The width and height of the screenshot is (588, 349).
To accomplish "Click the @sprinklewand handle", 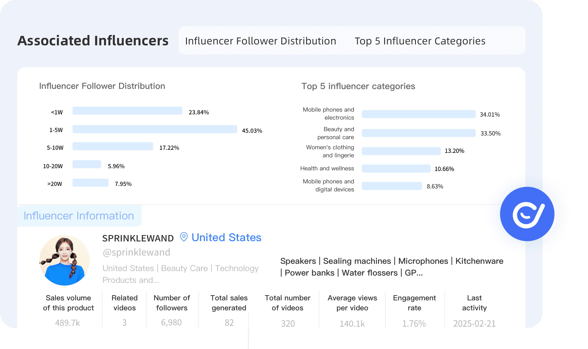I will pyautogui.click(x=136, y=252).
